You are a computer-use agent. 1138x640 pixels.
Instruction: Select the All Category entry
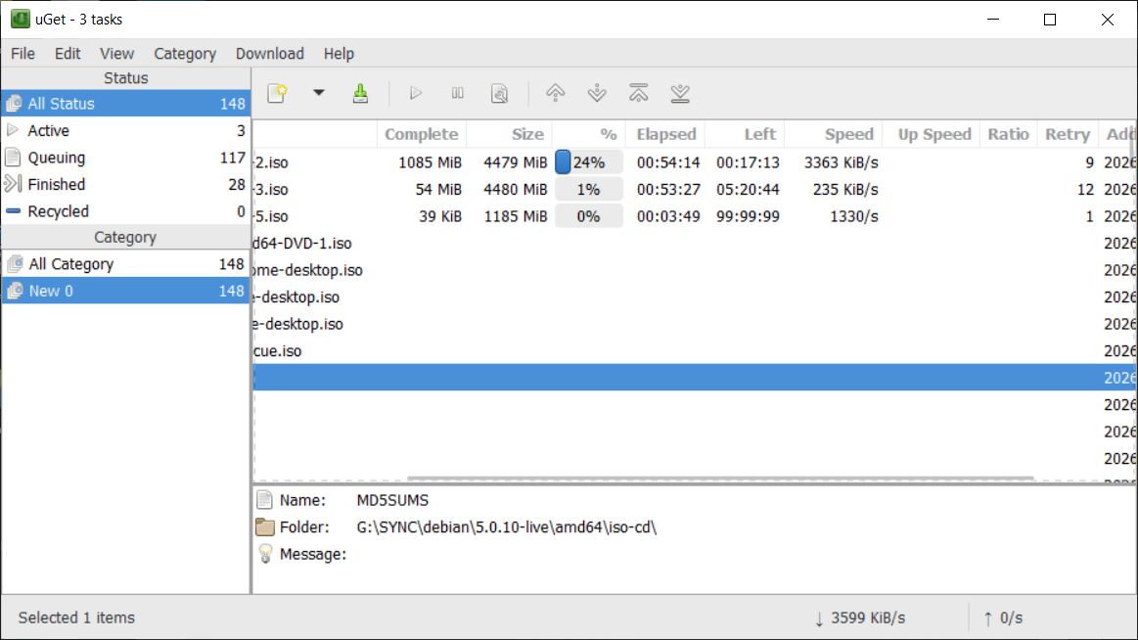pyautogui.click(x=125, y=264)
